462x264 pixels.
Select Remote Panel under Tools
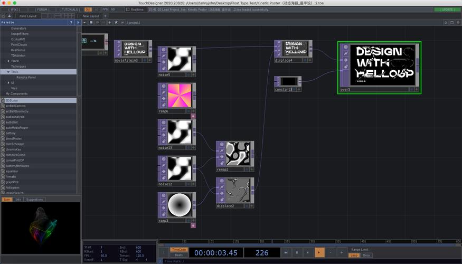(26, 77)
